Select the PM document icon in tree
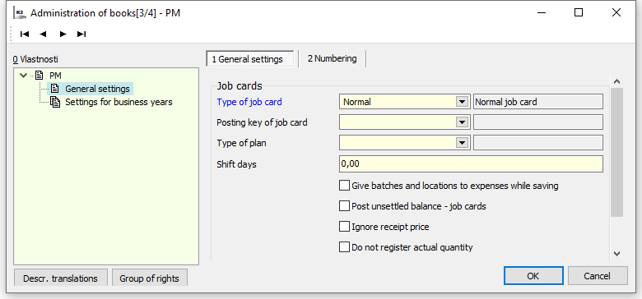 (x=40, y=76)
